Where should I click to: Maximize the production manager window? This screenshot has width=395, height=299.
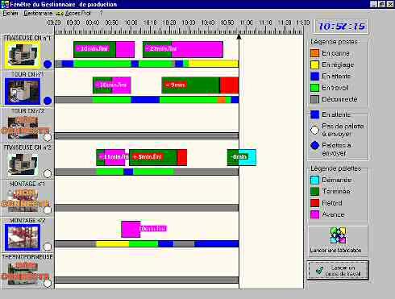[381, 4]
